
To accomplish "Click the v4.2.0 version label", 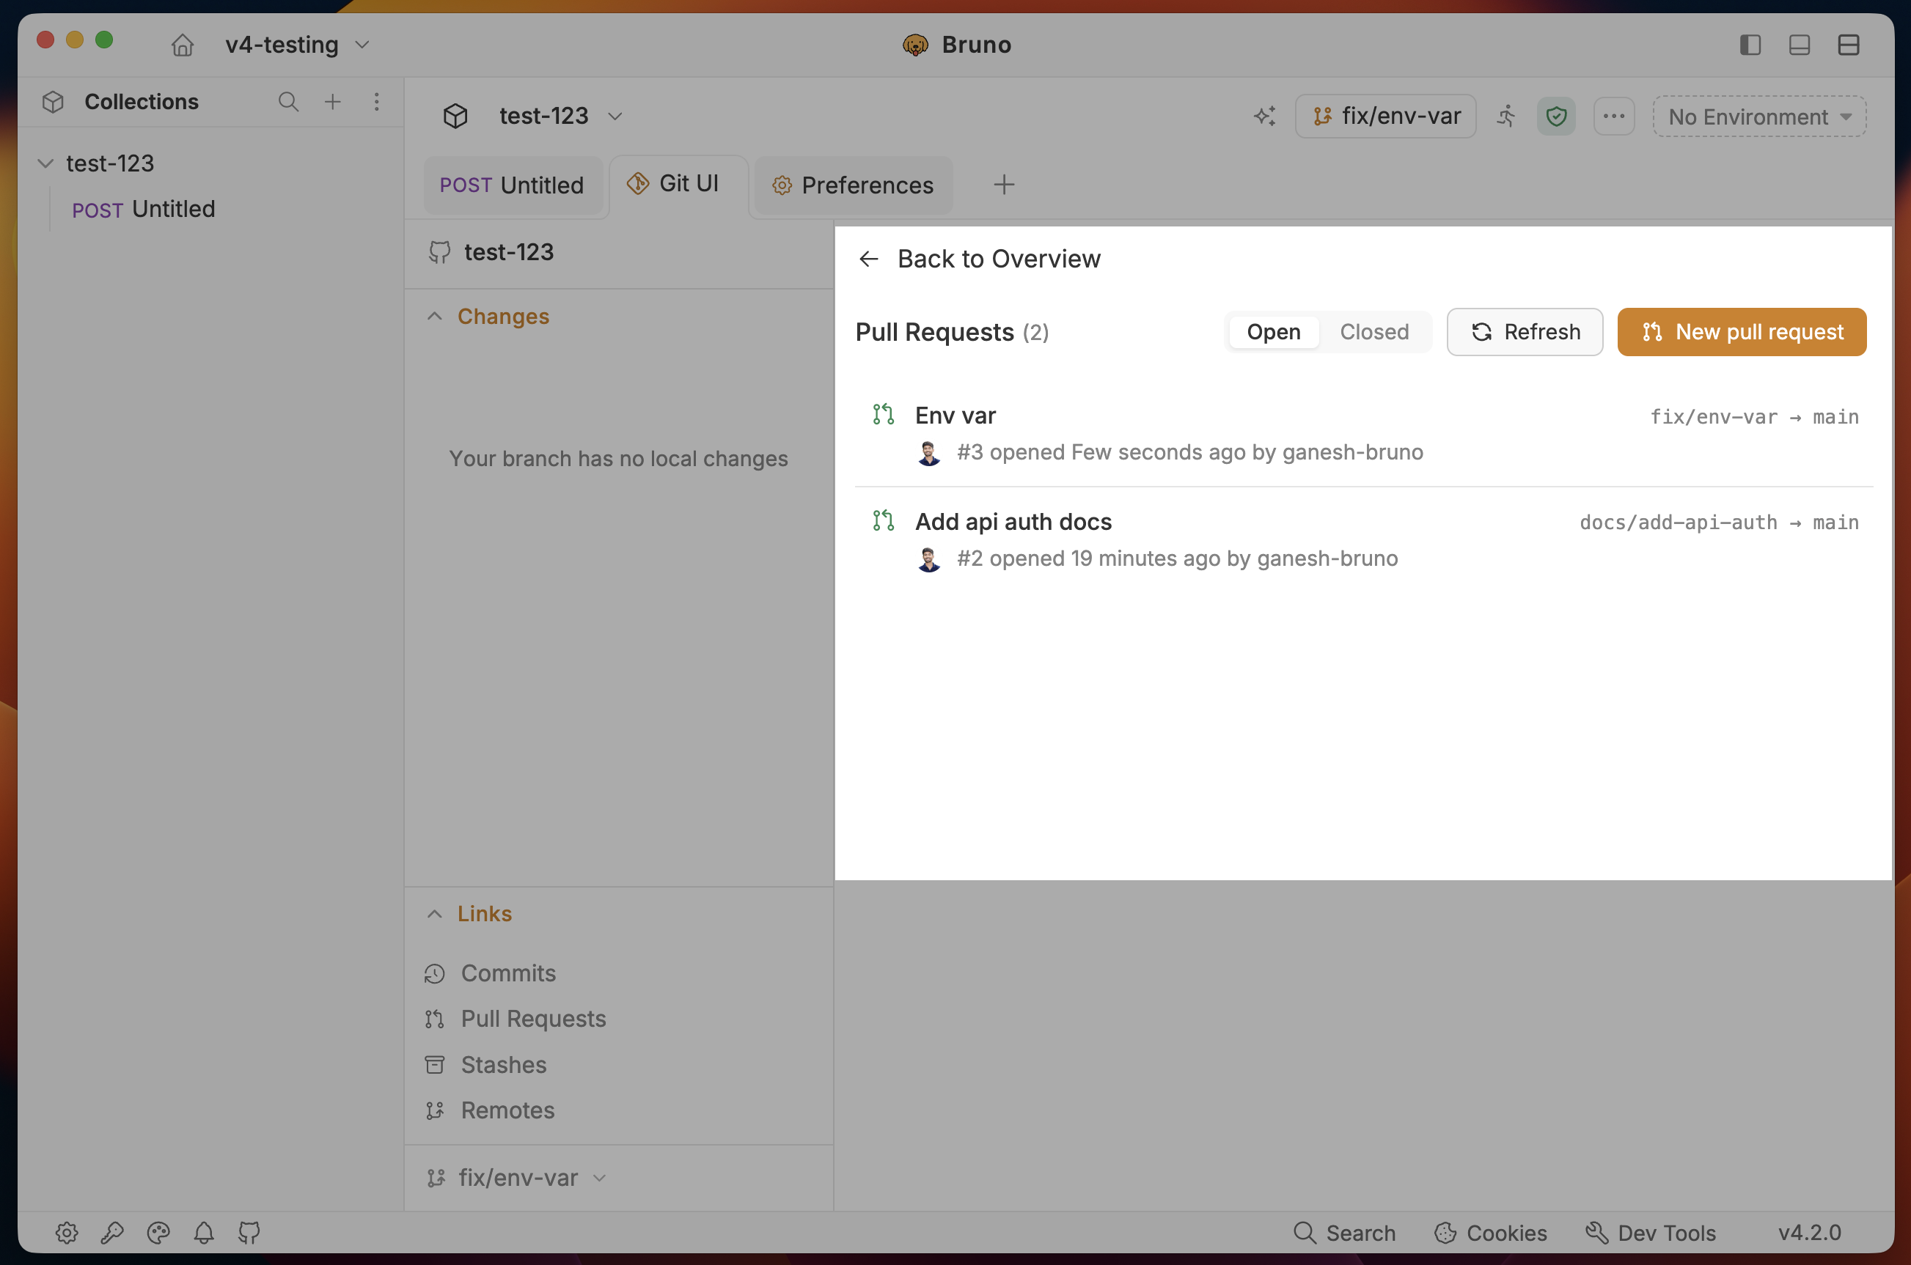I will 1809,1233.
